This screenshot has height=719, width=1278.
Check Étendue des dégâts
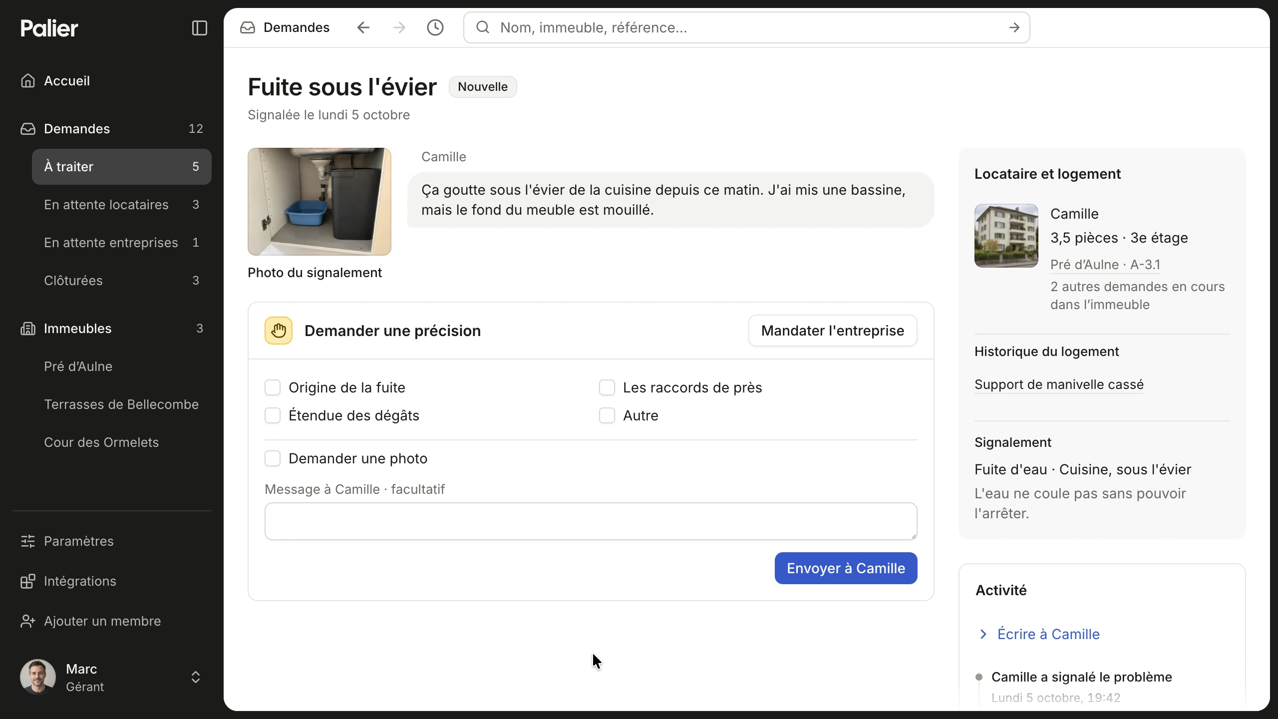coord(273,415)
